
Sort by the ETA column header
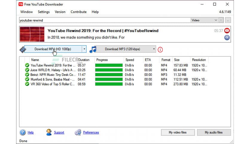tap(148, 60)
